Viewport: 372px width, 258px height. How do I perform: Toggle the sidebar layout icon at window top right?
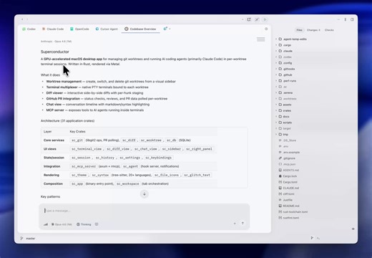coord(352,19)
